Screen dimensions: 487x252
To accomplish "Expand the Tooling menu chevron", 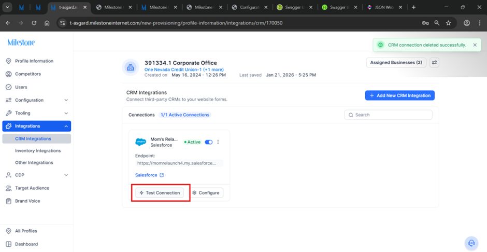I will click(66, 113).
